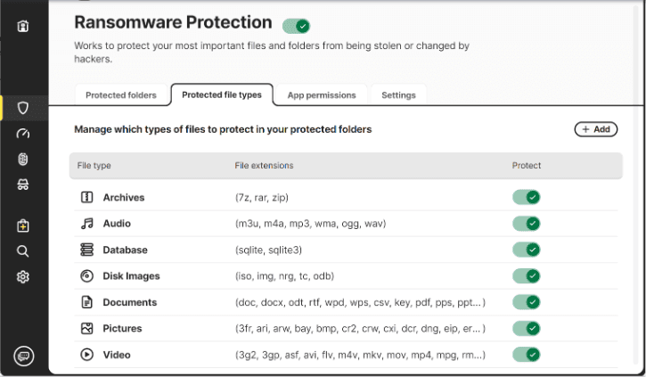Disable protection for Archives file type
Viewport: 646px width, 377px height.
click(526, 197)
